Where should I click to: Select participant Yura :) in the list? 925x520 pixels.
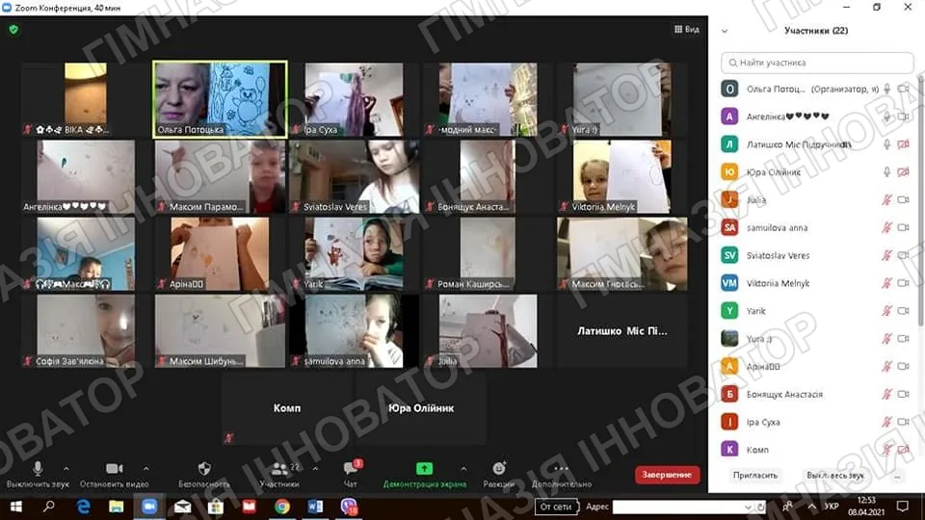[x=814, y=338]
